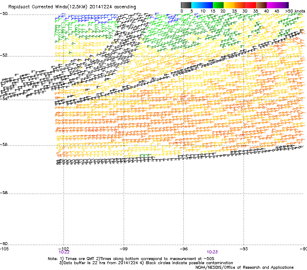Click the yellow 20-25 knots color swatch
The image size is (307, 270).
(x=229, y=5)
